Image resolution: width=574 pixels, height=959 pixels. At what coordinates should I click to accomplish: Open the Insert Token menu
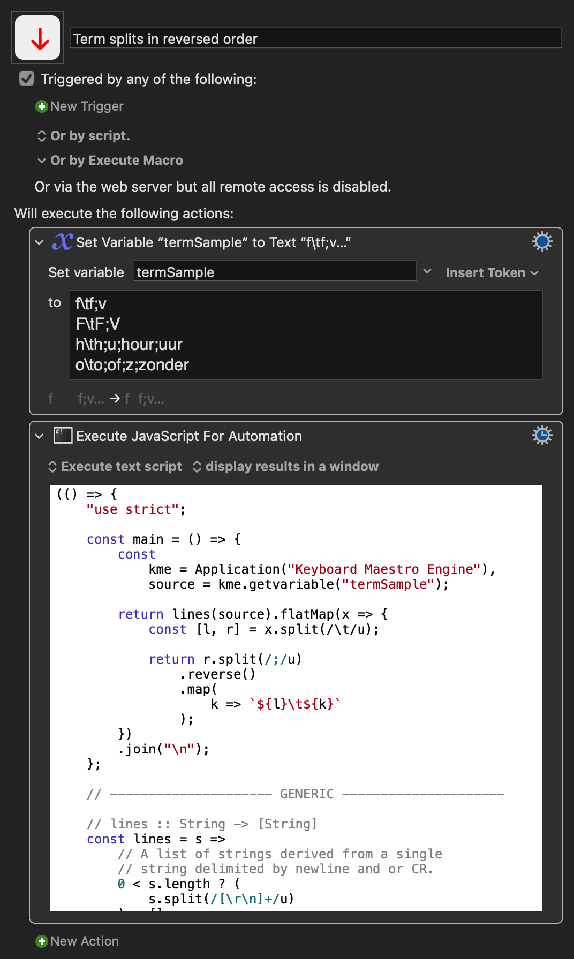pyautogui.click(x=492, y=272)
